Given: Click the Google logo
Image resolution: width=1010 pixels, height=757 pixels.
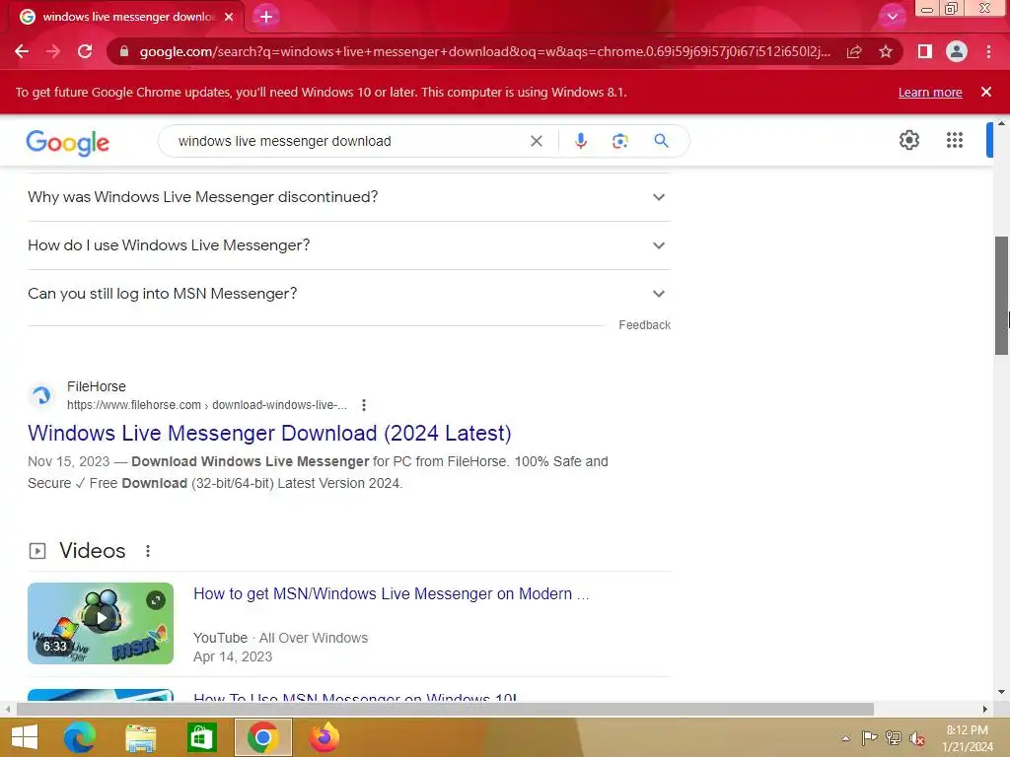Looking at the screenshot, I should (68, 142).
